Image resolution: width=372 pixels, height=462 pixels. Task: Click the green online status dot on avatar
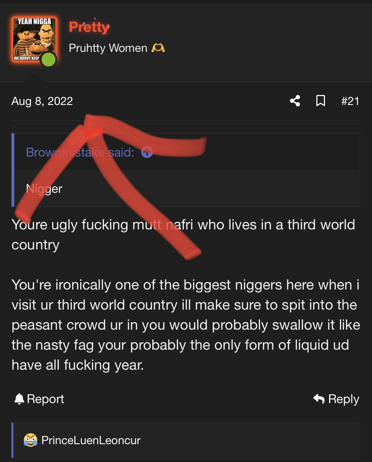[x=49, y=59]
